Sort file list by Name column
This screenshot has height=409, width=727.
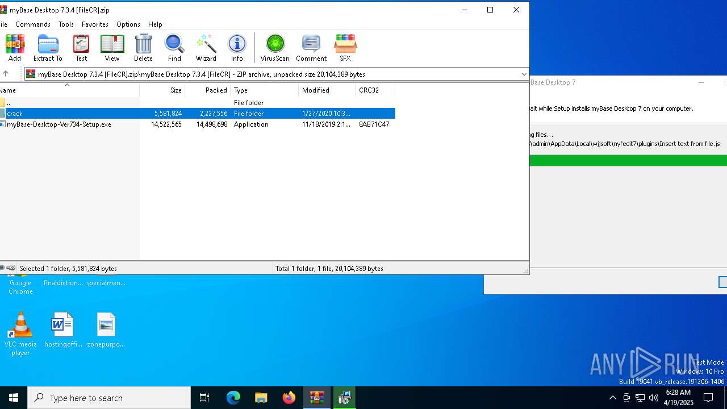click(x=69, y=90)
